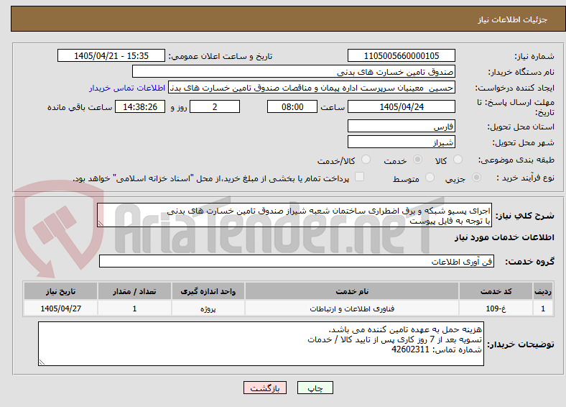This screenshot has height=407, width=566.
Task: Select the متوسط purchase type radio
Action: [x=430, y=178]
